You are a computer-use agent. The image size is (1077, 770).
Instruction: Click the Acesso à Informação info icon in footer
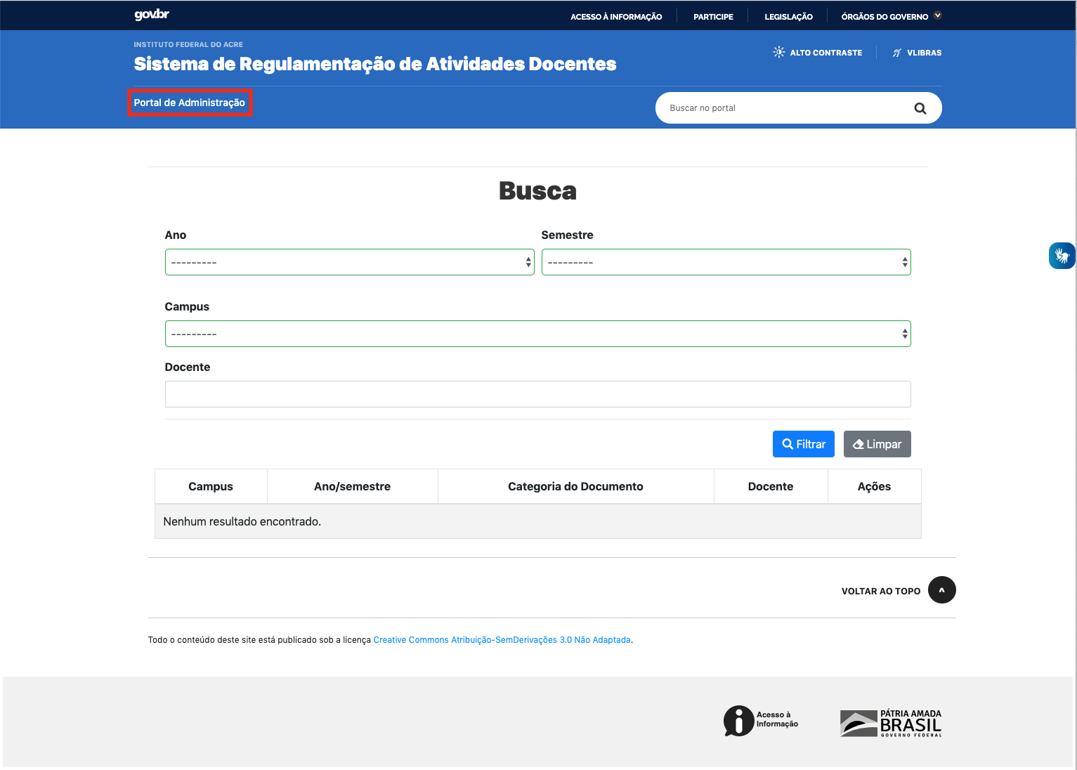pos(738,721)
